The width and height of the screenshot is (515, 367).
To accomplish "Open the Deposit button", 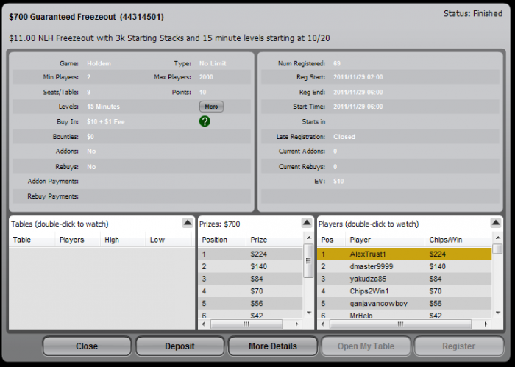I will coord(180,346).
